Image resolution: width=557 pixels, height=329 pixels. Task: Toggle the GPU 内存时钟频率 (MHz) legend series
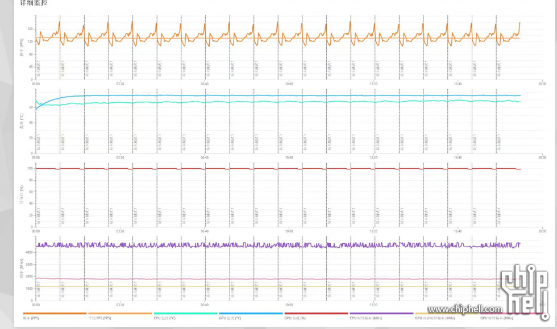[x=447, y=316]
